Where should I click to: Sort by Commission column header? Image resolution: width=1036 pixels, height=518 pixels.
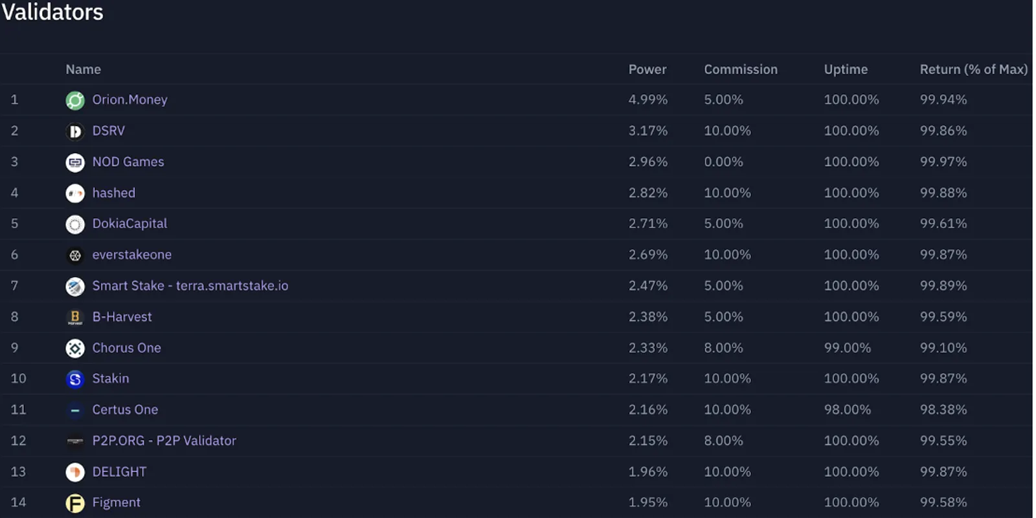click(741, 69)
